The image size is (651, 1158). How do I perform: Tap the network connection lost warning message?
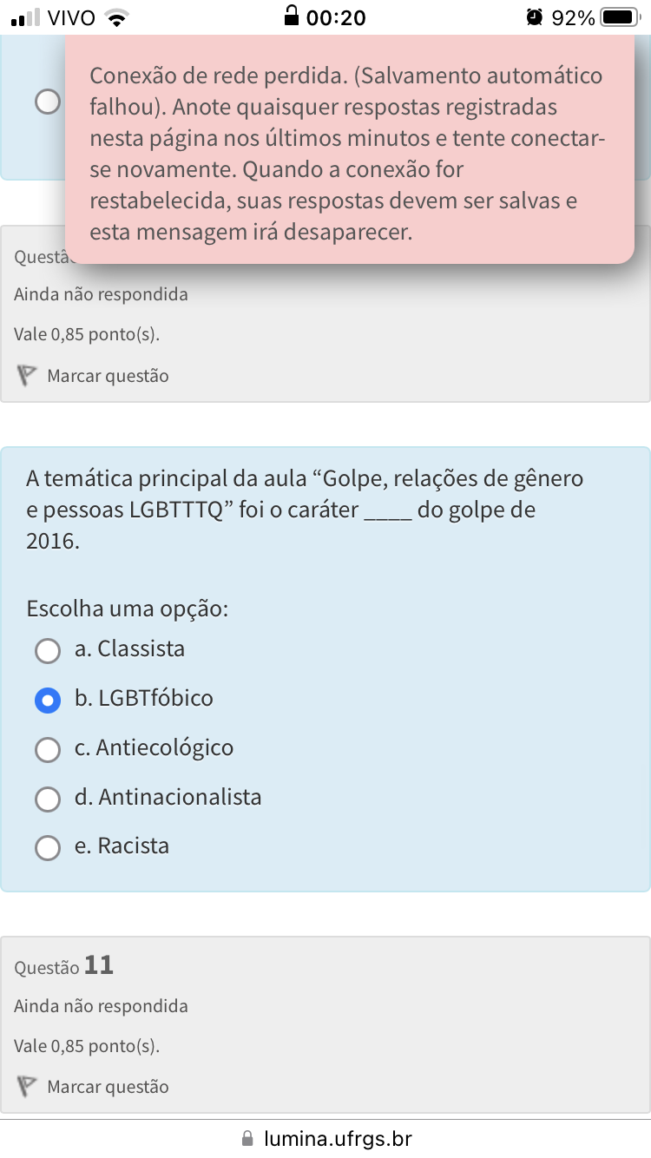coord(347,153)
